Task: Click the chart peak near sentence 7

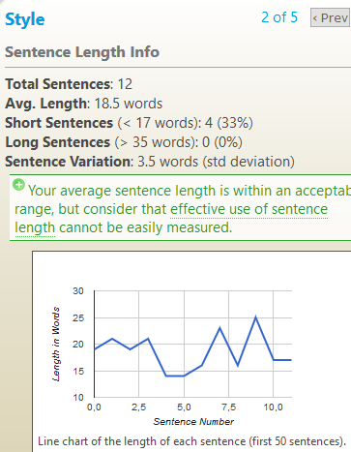Action: tap(219, 328)
